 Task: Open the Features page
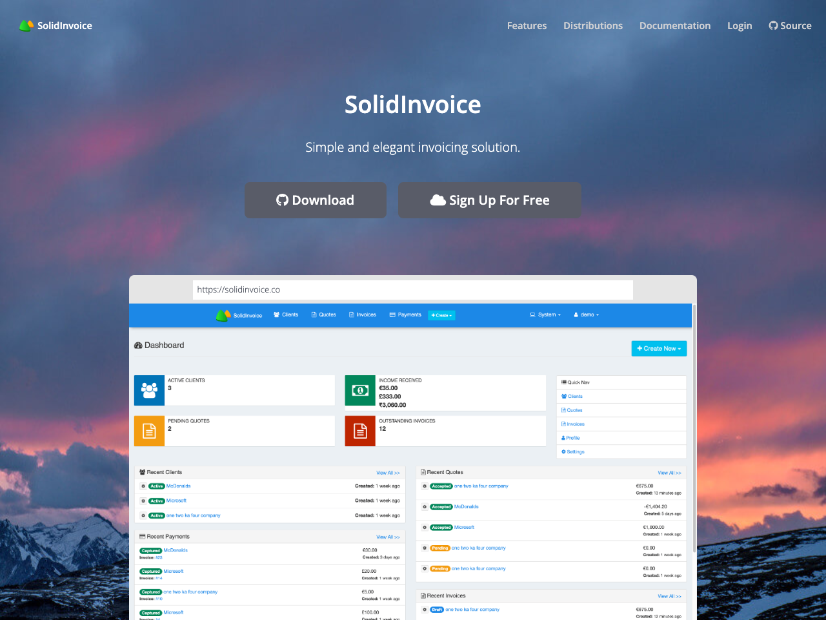[527, 26]
